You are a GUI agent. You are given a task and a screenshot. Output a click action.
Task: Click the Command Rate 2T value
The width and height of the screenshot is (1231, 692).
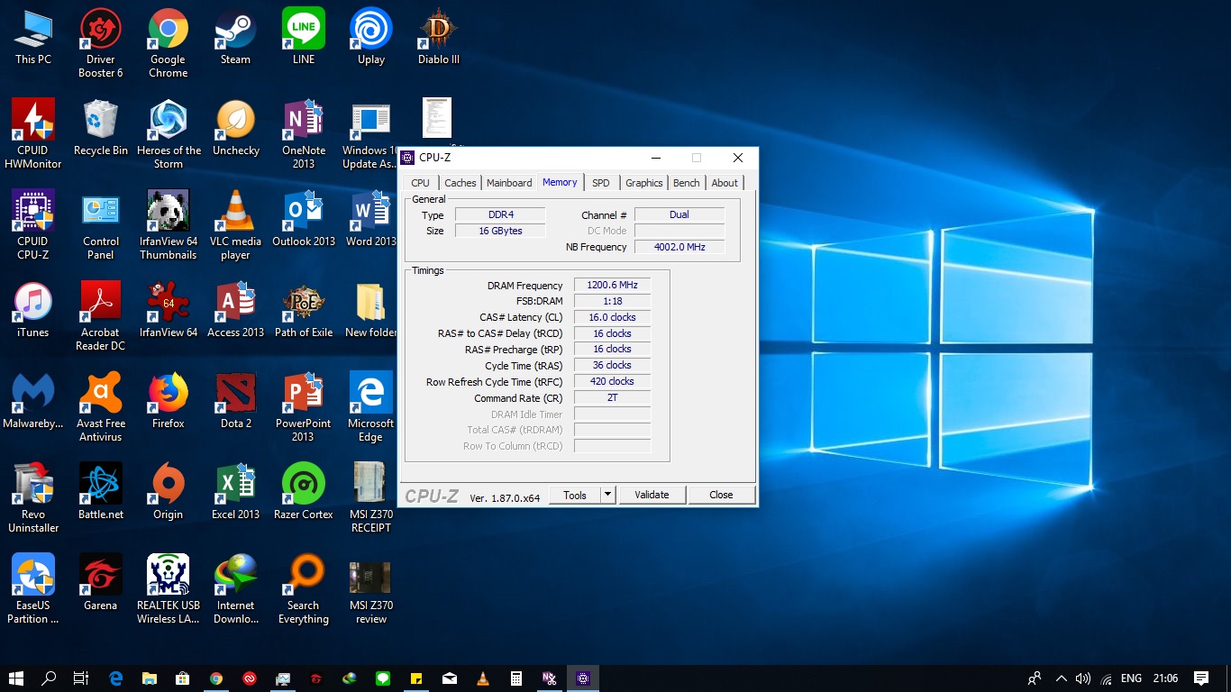612,397
